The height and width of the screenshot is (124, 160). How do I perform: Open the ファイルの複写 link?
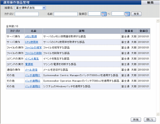33,48
